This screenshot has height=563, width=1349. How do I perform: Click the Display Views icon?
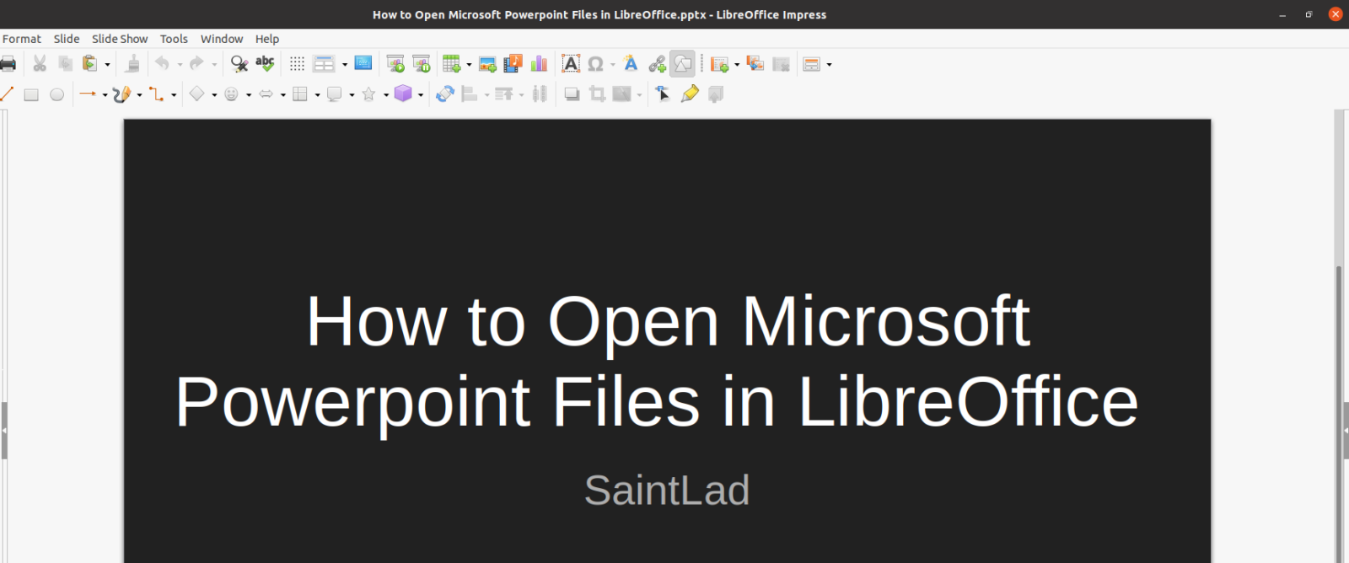[324, 64]
